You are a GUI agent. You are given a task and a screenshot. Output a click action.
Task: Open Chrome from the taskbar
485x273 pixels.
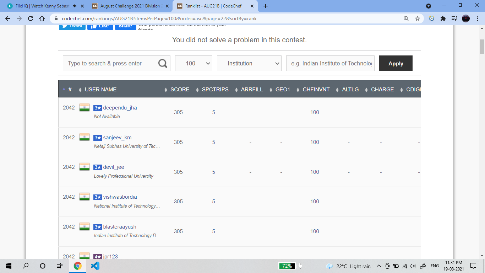(x=77, y=266)
